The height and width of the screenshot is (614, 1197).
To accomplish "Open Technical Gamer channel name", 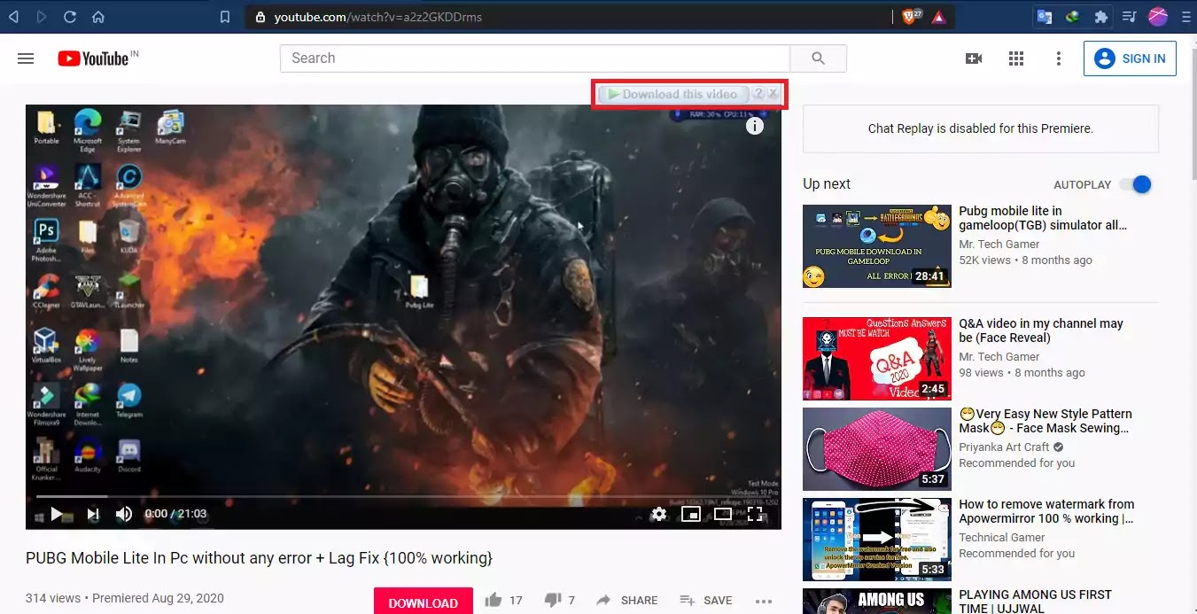I will (x=1002, y=538).
